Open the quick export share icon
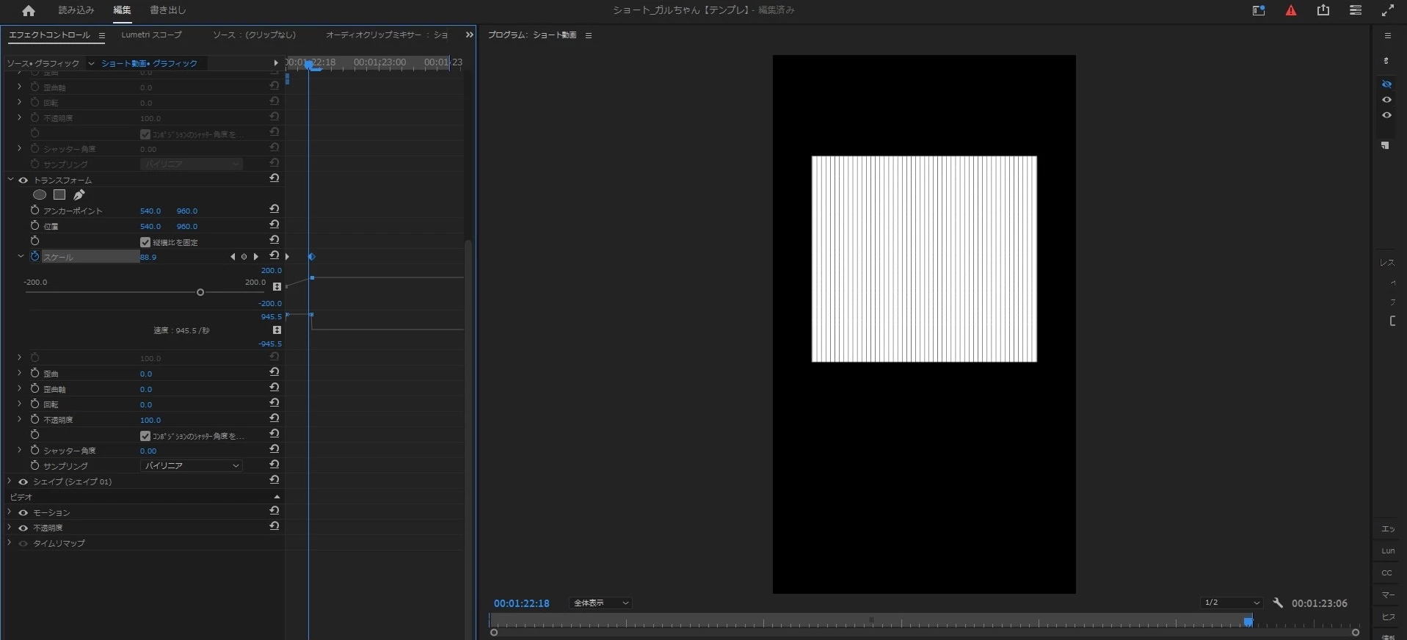1407x640 pixels. tap(1323, 10)
